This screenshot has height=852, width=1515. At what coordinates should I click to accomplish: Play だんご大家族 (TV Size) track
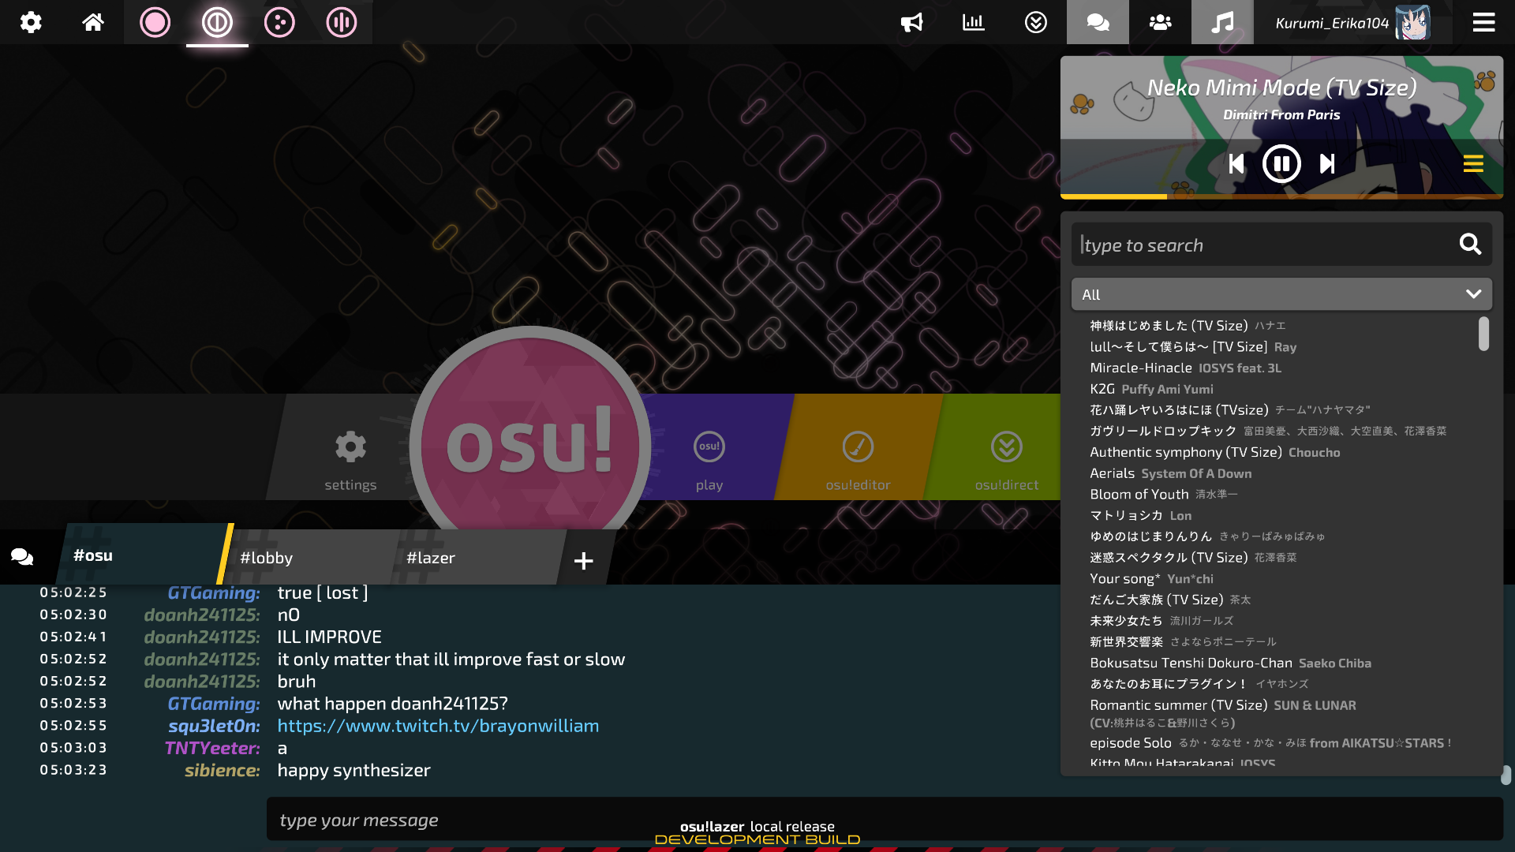pyautogui.click(x=1170, y=600)
